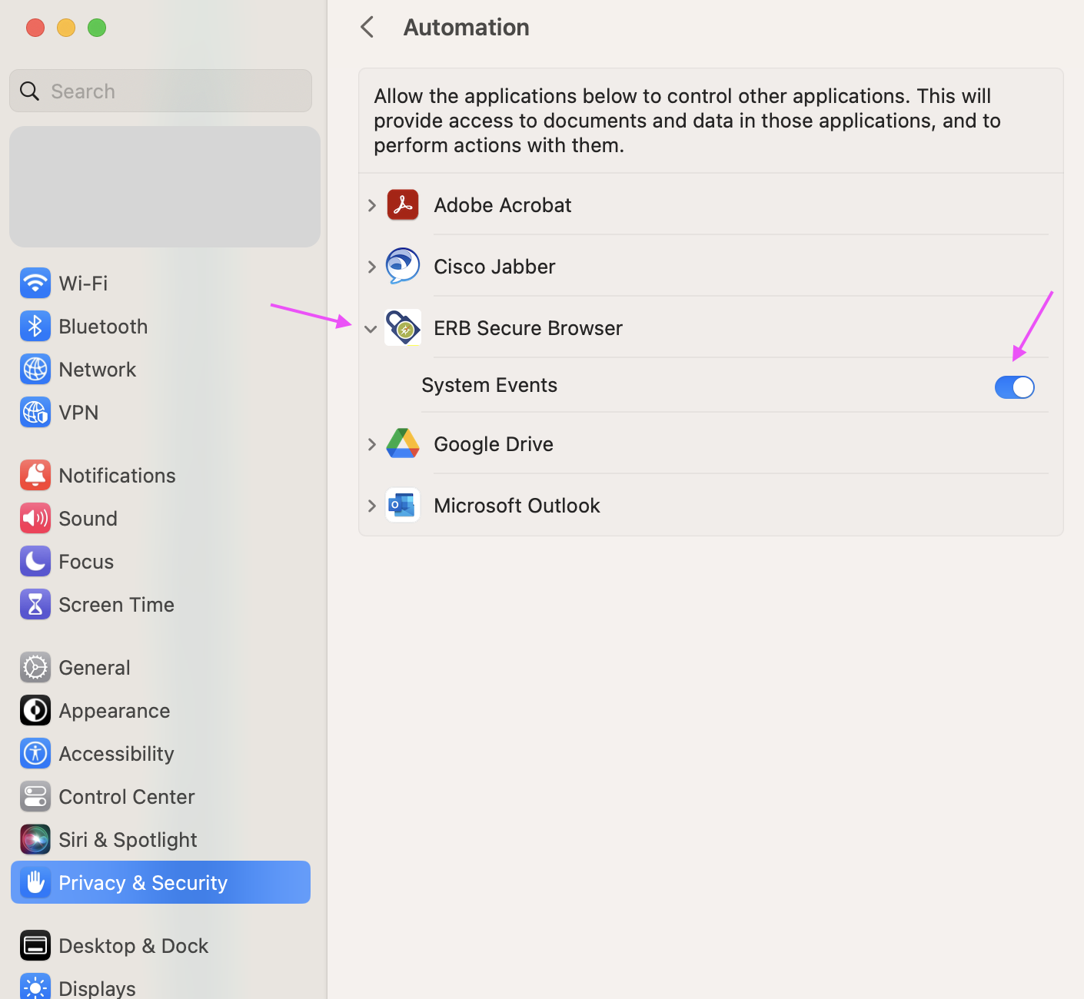Collapse the ERB Secure Browser section
The width and height of the screenshot is (1084, 999).
click(x=371, y=328)
